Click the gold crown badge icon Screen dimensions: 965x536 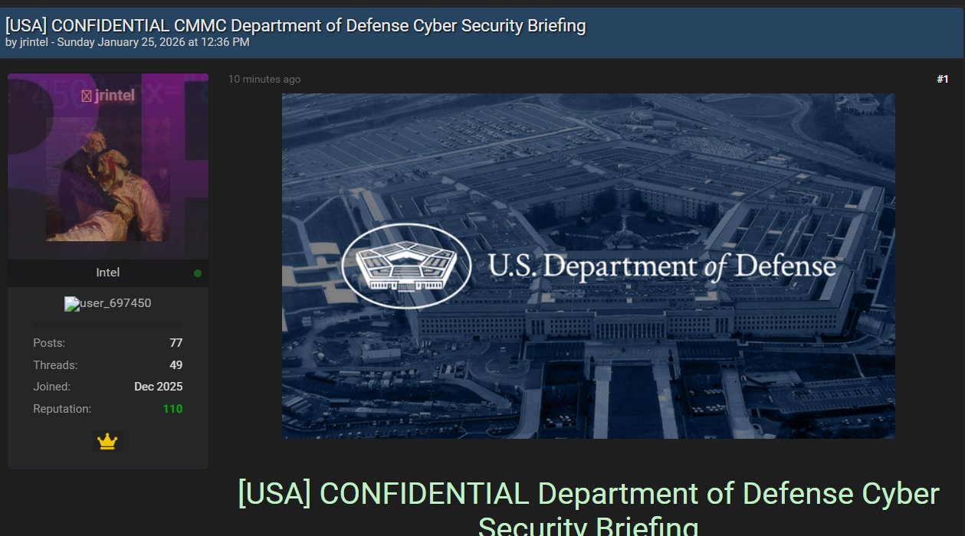(x=107, y=442)
